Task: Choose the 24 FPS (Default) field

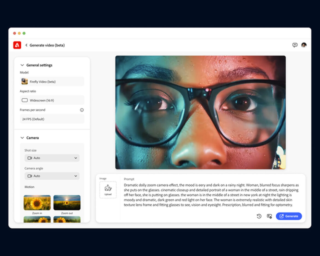Action: (52, 119)
